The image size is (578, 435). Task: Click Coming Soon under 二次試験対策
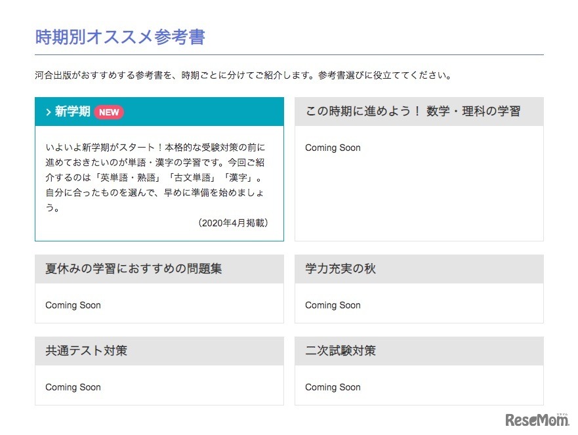point(332,387)
